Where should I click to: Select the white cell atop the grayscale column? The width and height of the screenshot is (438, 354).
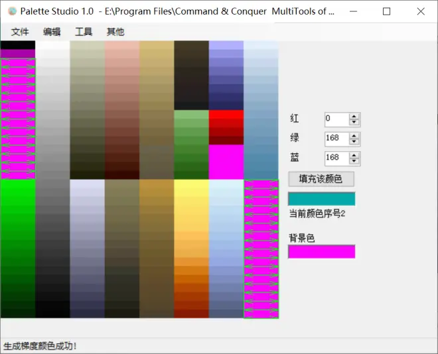pyautogui.click(x=52, y=45)
